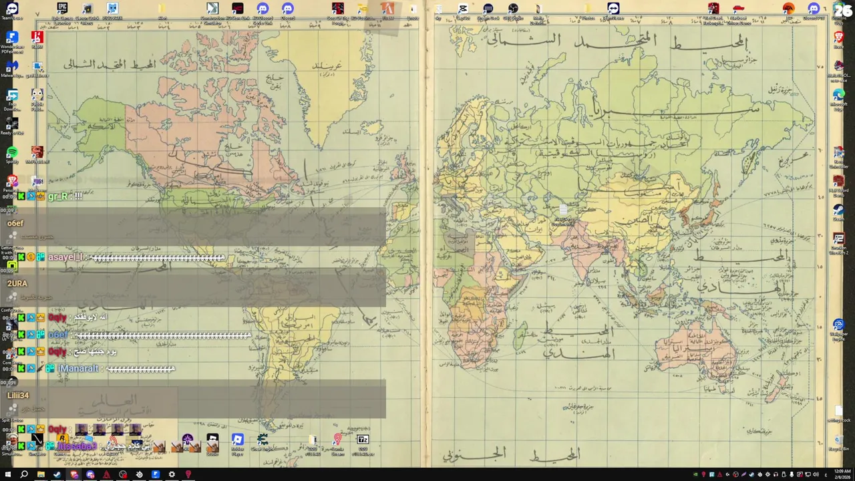Open the Rockstar Games Launcher shortcut
Image resolution: width=855 pixels, height=481 pixels.
pos(62,440)
